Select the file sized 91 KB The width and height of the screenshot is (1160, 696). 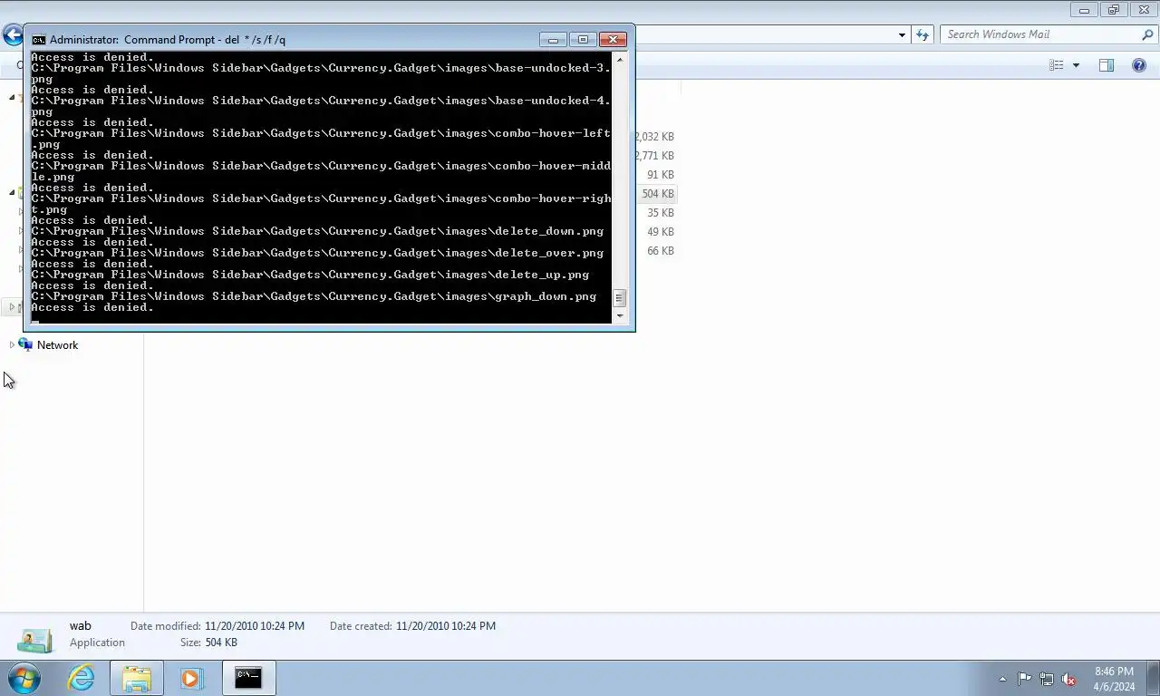660,175
